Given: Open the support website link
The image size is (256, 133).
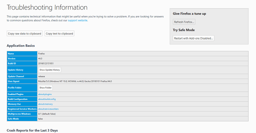Looking at the screenshot, I should coord(78,20).
